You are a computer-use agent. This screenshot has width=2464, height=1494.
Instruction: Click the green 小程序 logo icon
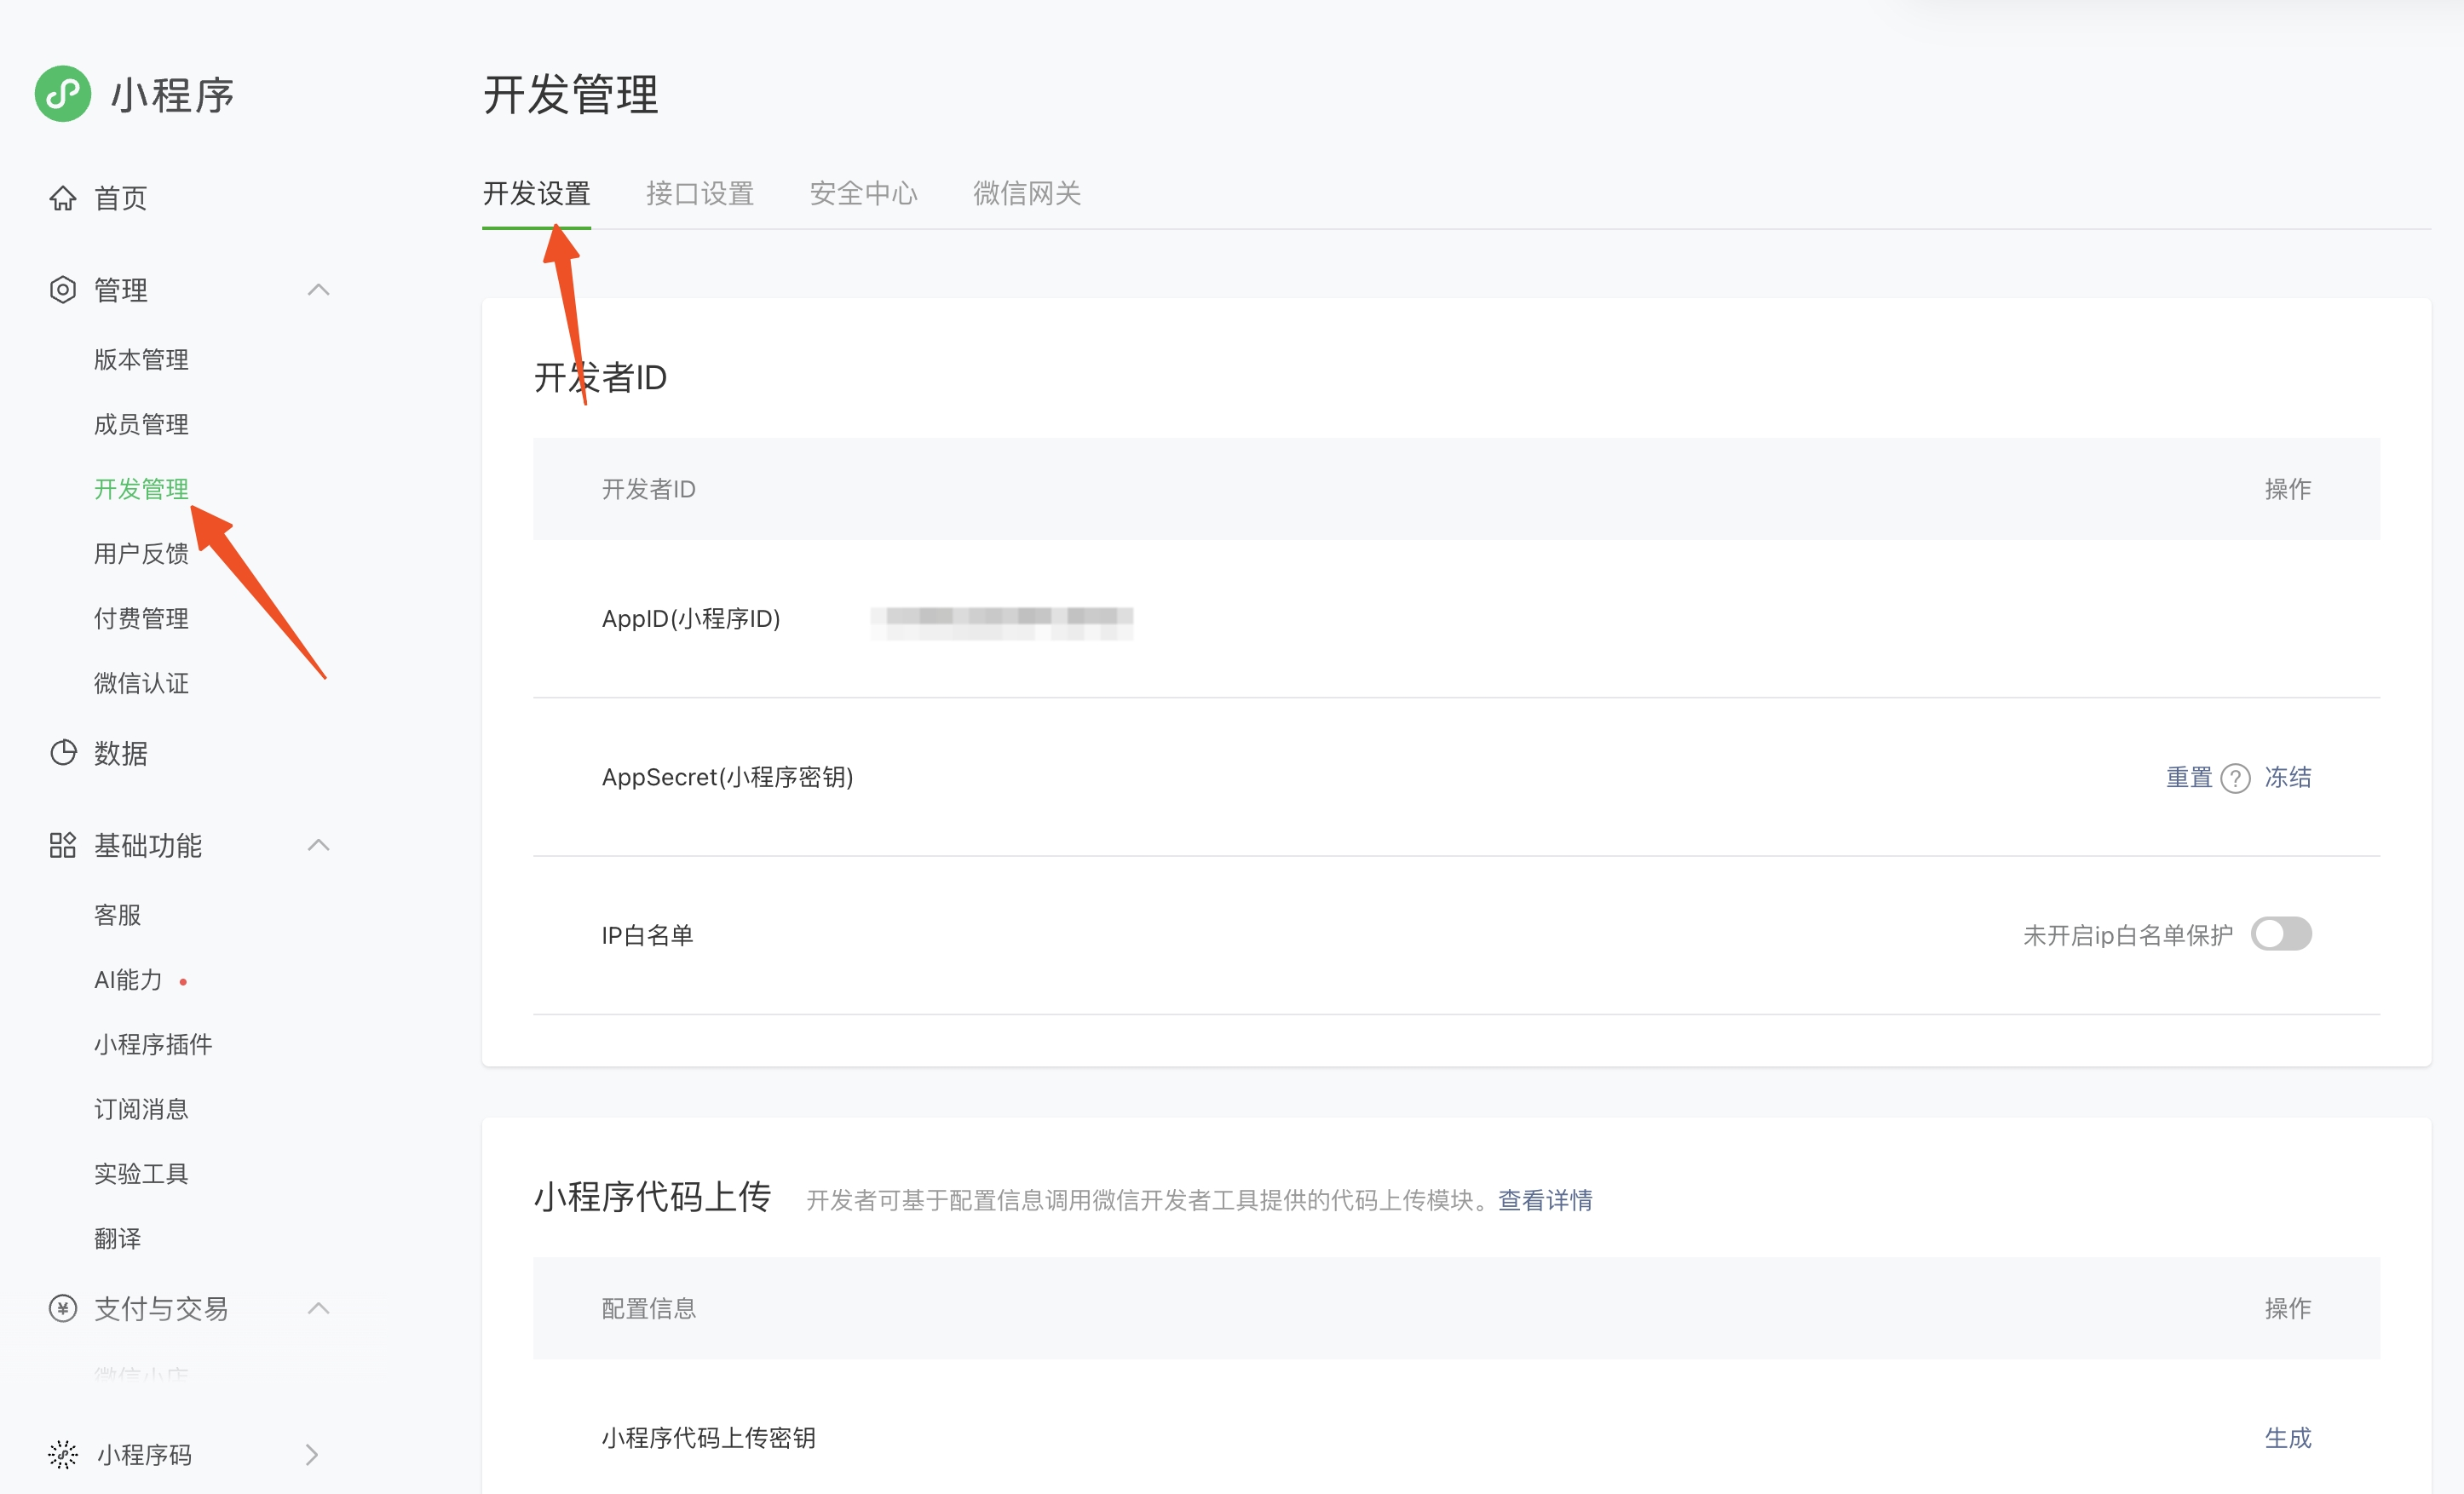click(x=63, y=94)
